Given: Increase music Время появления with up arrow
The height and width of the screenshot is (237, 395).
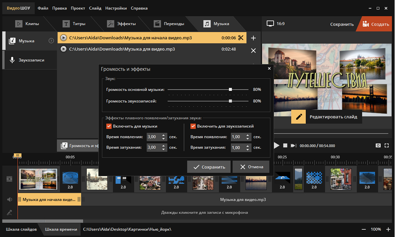Looking at the screenshot, I should click(163, 135).
